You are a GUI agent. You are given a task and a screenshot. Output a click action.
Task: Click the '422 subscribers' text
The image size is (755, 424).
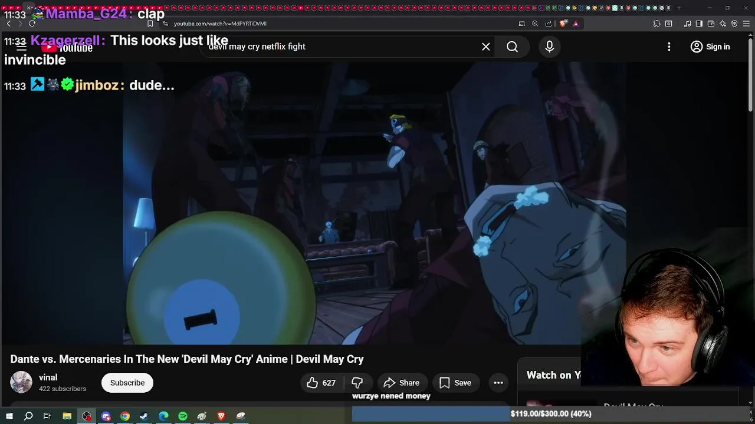point(63,389)
